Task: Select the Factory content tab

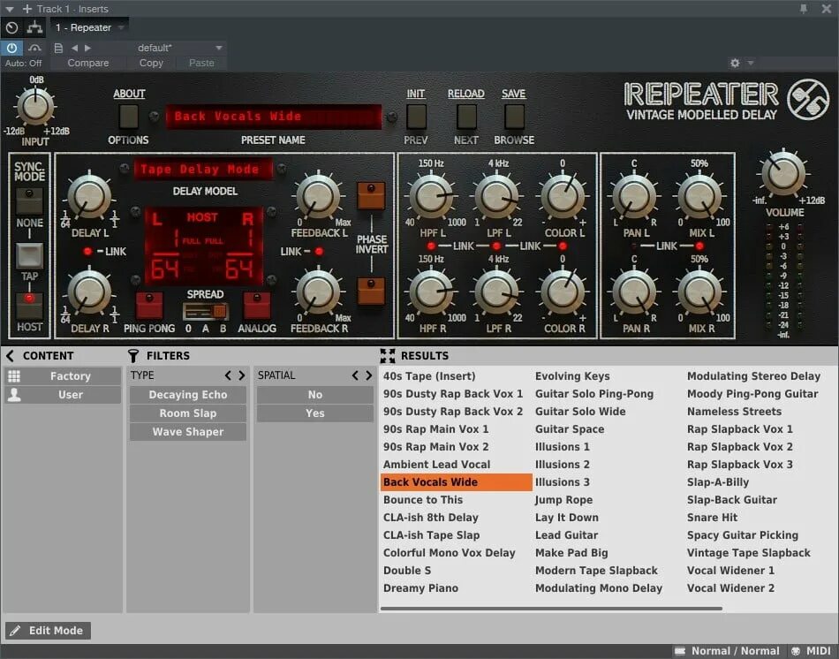Action: pos(63,375)
